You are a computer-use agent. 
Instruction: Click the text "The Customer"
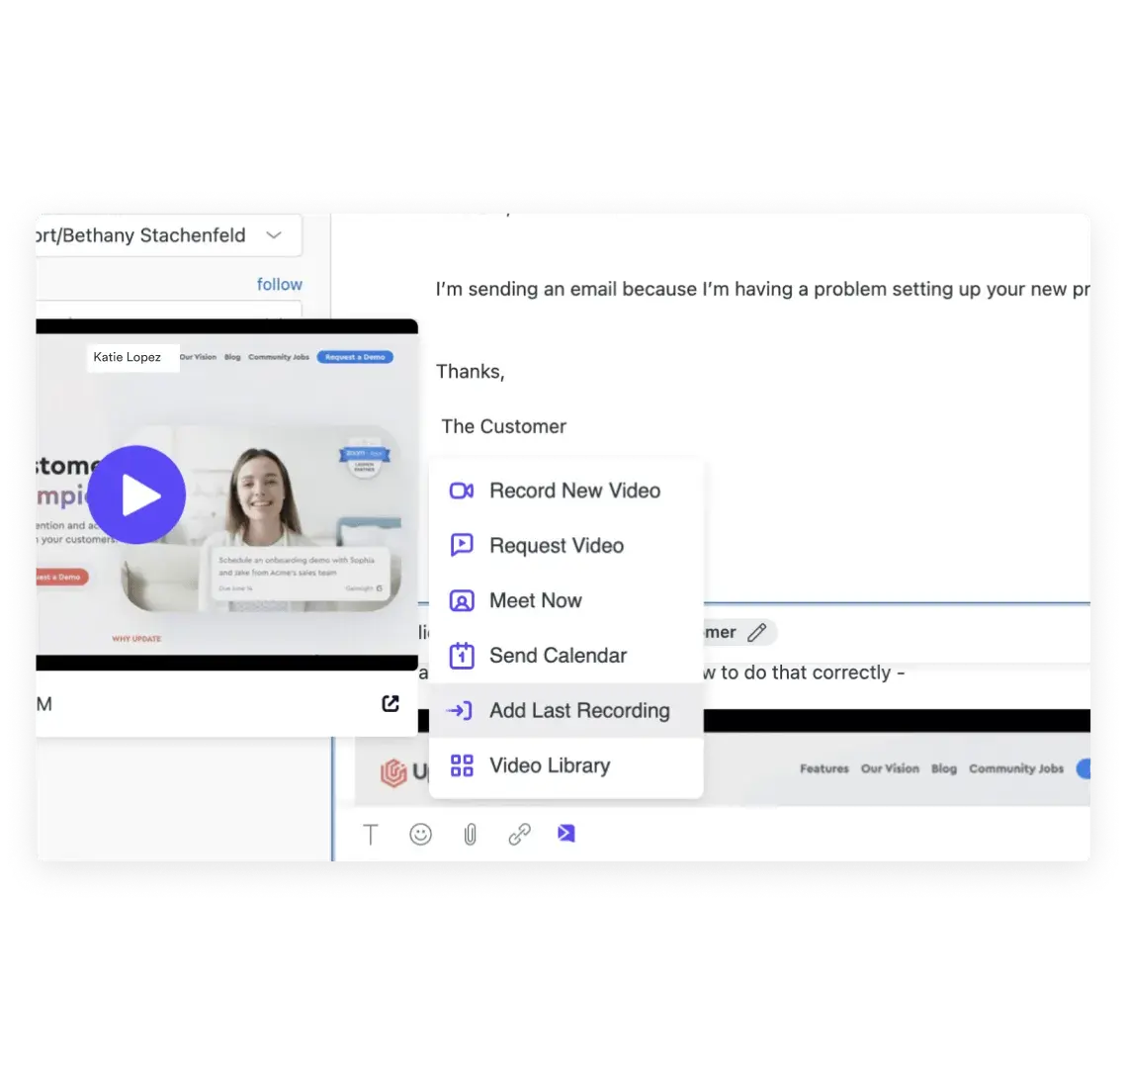[504, 426]
